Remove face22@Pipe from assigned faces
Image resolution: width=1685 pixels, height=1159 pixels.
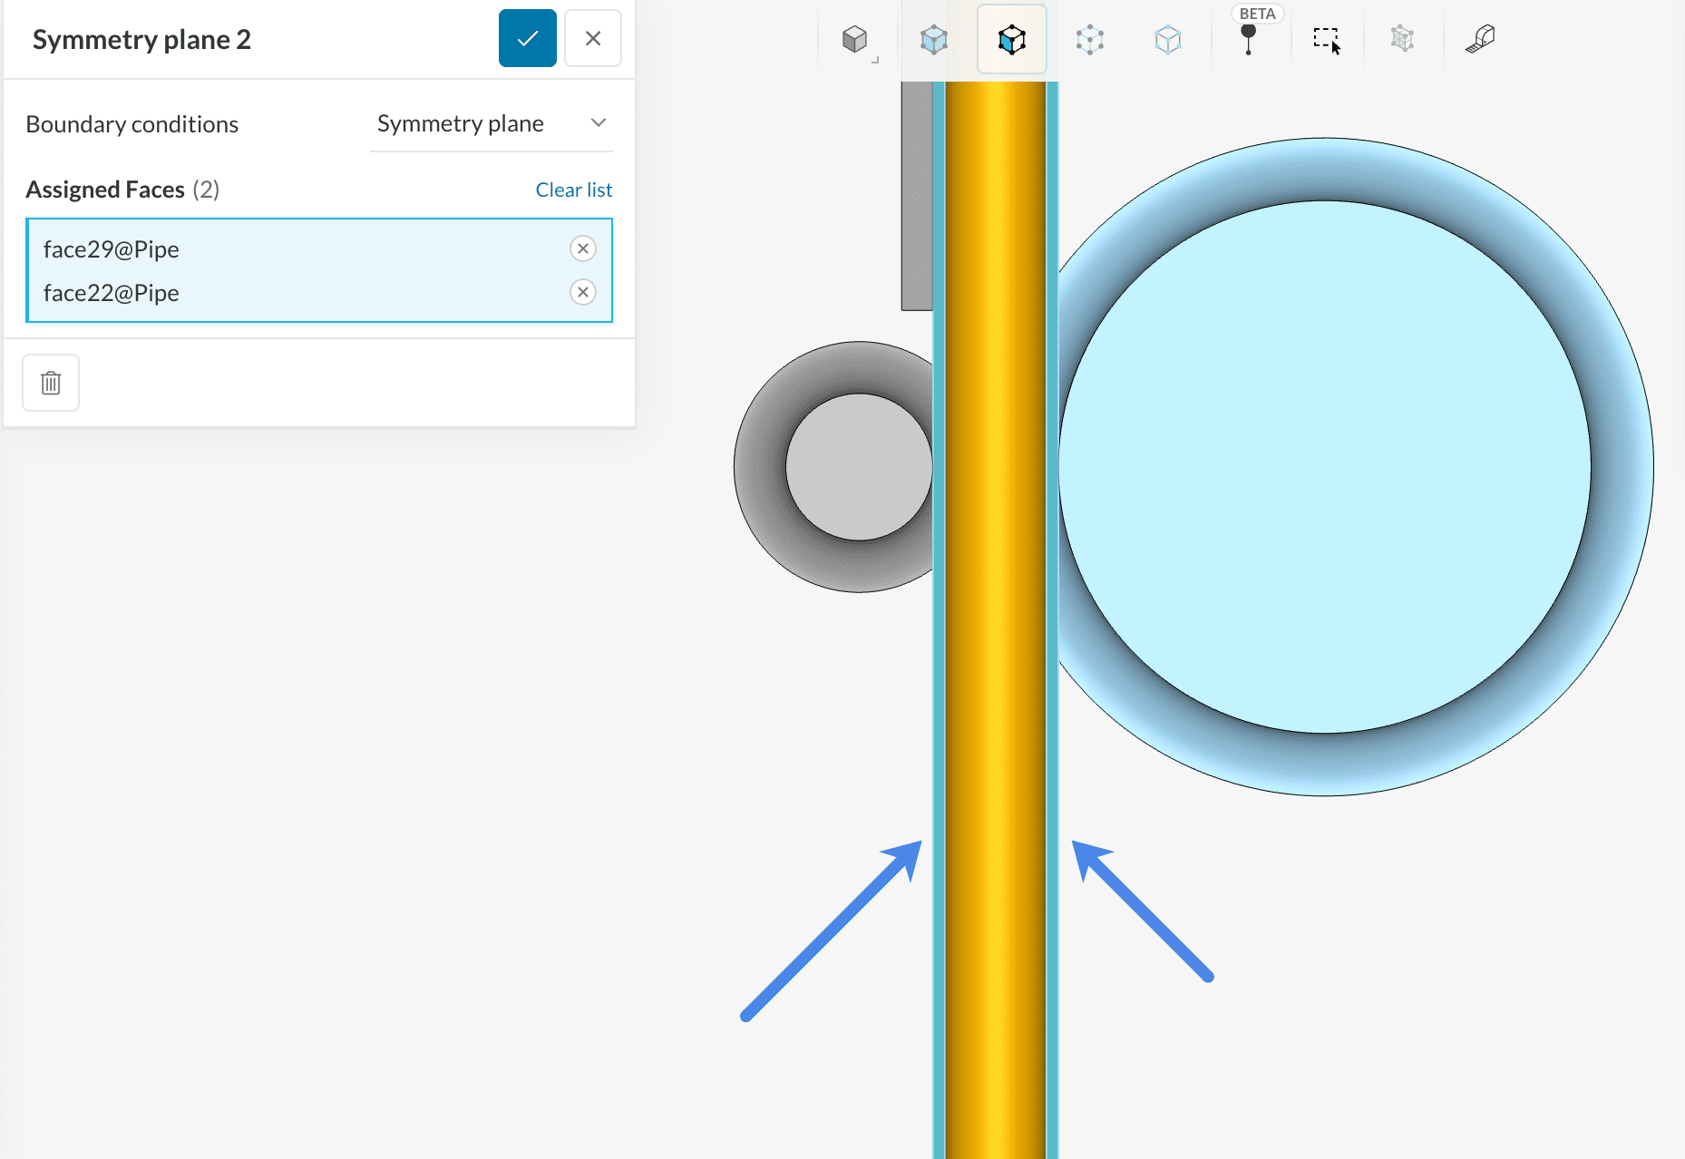point(582,292)
